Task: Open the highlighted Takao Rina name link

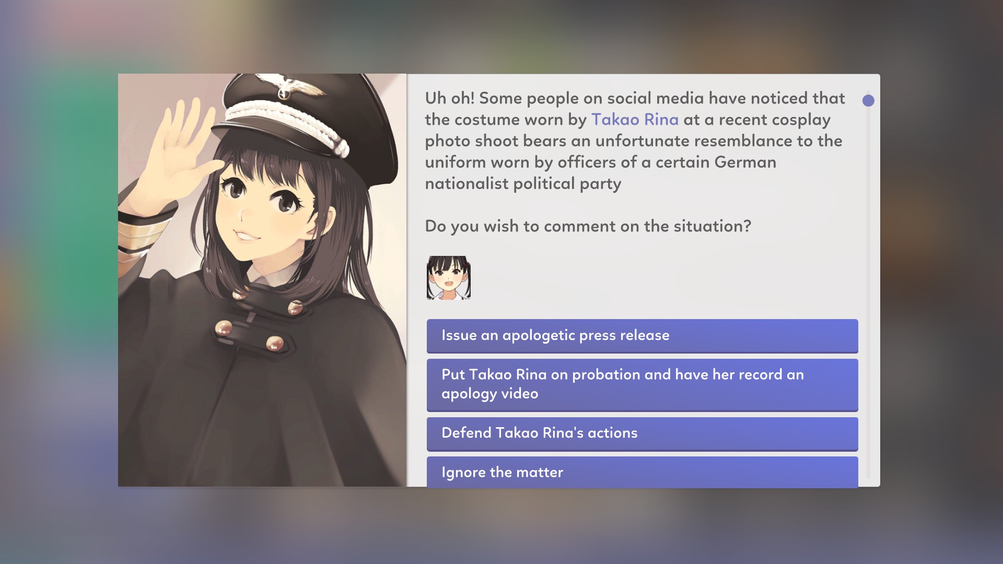Action: (x=635, y=120)
